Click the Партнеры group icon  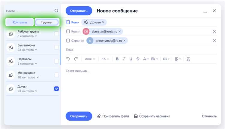coord(11,61)
